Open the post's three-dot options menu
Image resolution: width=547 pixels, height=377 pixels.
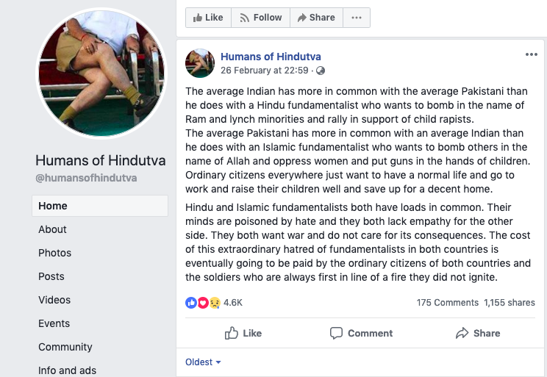click(531, 55)
